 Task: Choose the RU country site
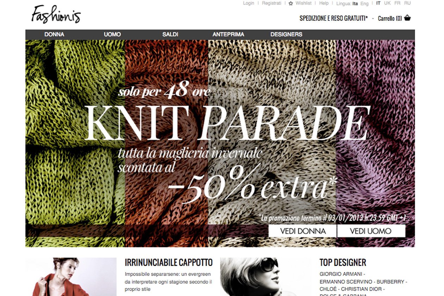point(407,3)
